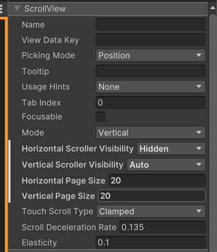Viewport: 217px width, 252px height.
Task: Click the Scroll Deceleration Rate field
Action: pyautogui.click(x=163, y=227)
